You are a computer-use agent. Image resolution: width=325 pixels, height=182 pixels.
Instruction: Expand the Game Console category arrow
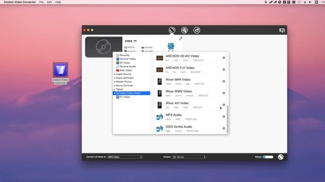(x=114, y=85)
